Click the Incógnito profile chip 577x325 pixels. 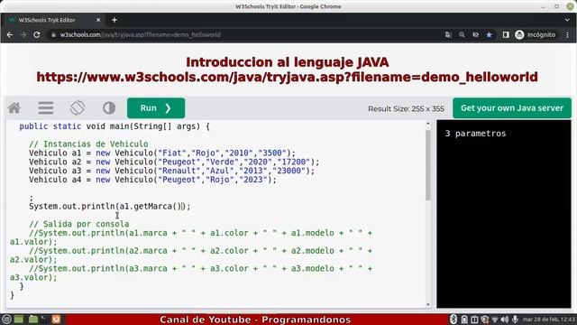pyautogui.click(x=536, y=34)
